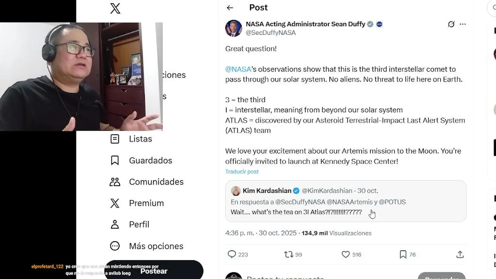Open the @NASA mention link

point(238,69)
